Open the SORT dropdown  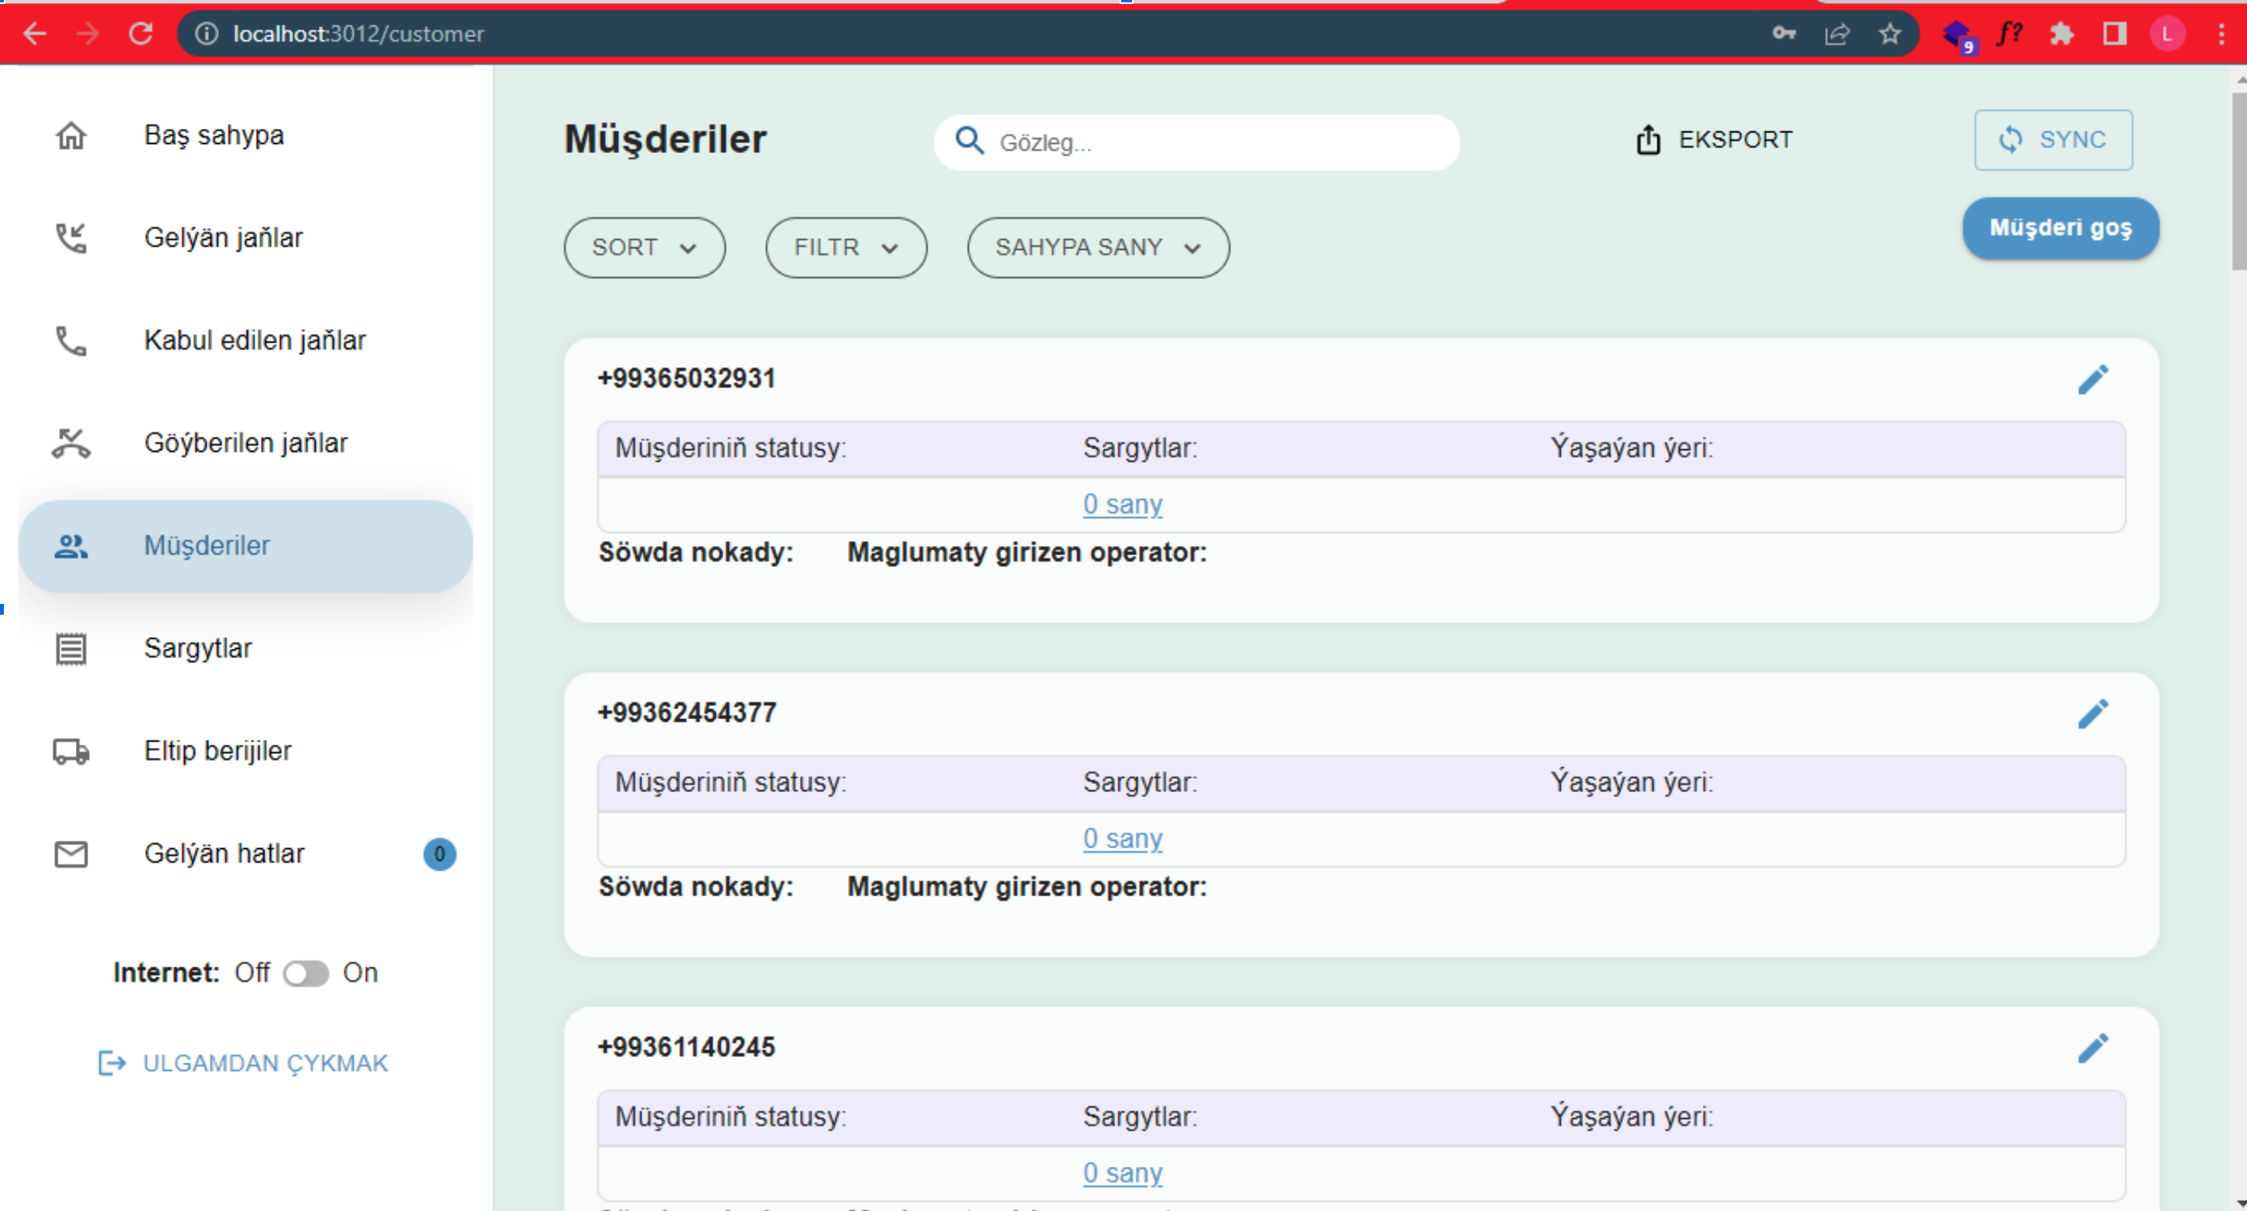[x=645, y=247]
